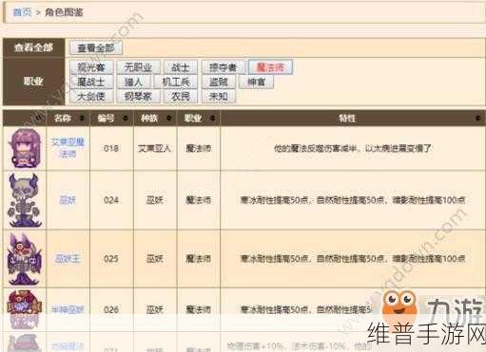The width and height of the screenshot is (486, 352).
Task: Open the 巫妖 name link in row 024
Action: click(x=68, y=200)
